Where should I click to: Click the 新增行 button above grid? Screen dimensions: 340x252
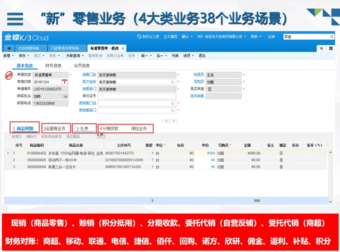16,137
